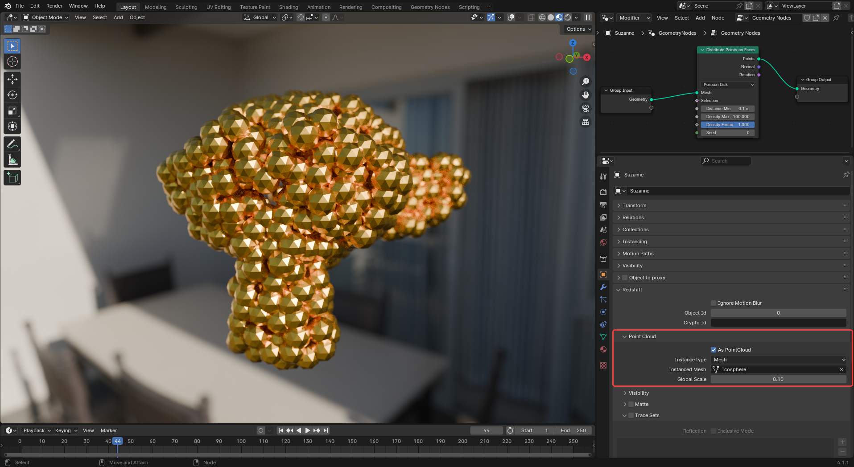The height and width of the screenshot is (467, 854).
Task: Toggle the camera view icon
Action: pos(586,108)
